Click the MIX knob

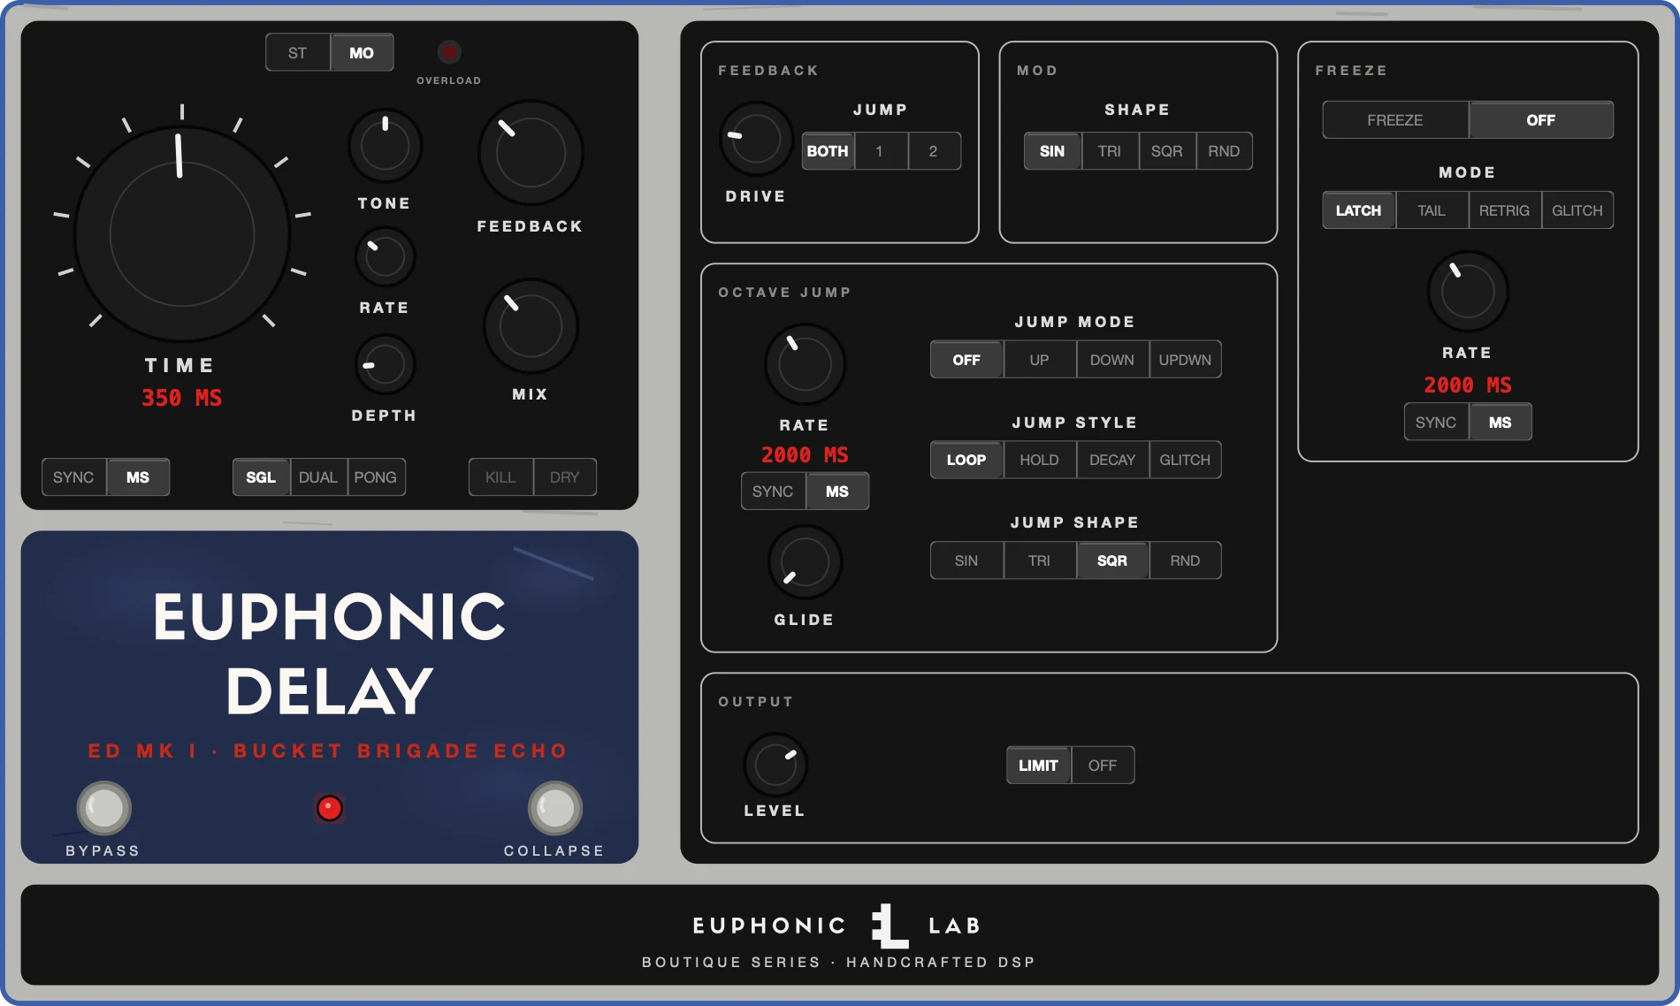(531, 326)
